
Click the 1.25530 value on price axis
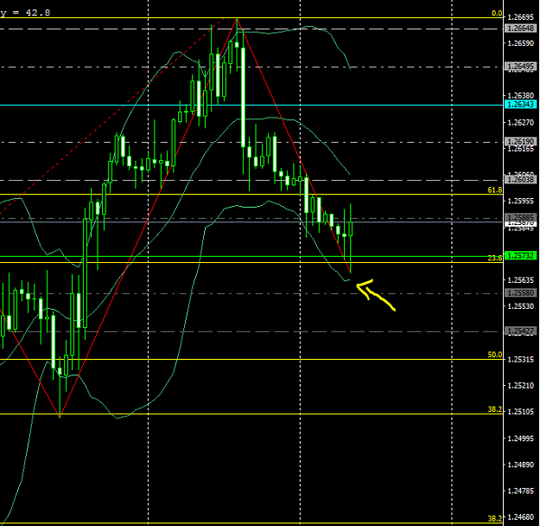(521, 306)
